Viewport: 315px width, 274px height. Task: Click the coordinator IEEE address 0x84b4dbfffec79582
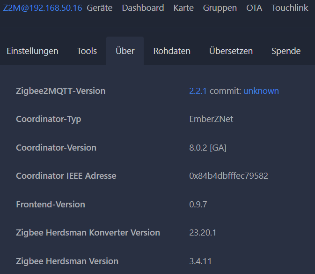228,176
